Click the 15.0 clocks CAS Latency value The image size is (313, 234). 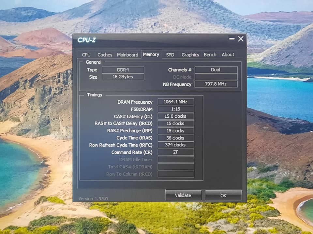pyautogui.click(x=176, y=116)
